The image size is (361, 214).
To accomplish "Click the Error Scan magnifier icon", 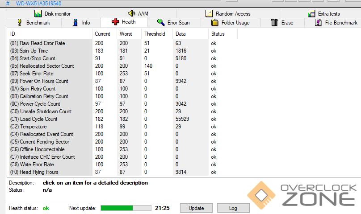I will pos(161,23).
